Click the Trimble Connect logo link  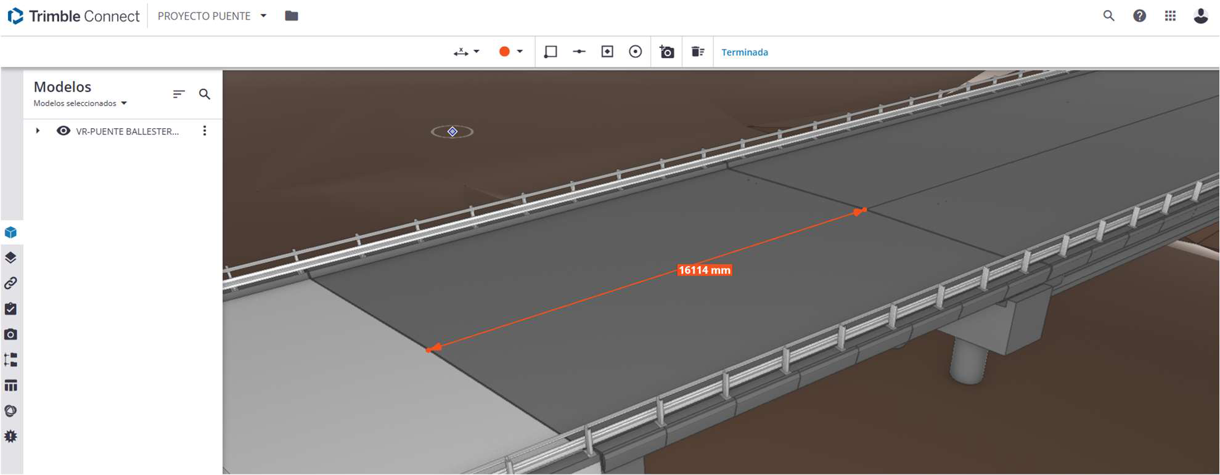[x=73, y=16]
